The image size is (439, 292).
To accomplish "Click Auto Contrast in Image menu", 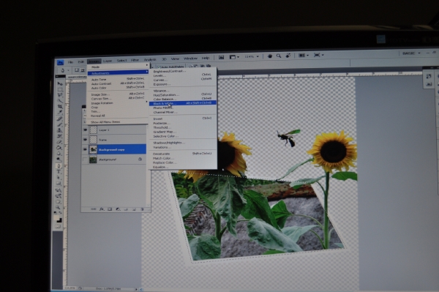I will (x=118, y=83).
